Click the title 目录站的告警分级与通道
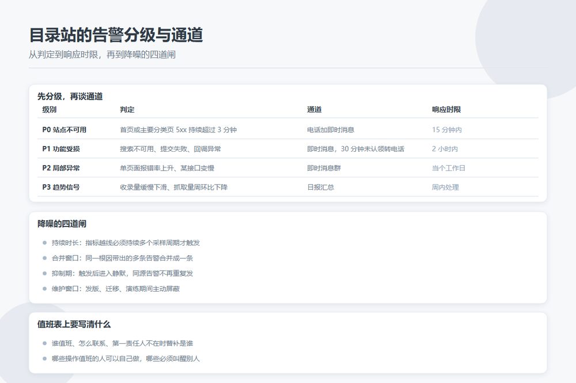 116,35
